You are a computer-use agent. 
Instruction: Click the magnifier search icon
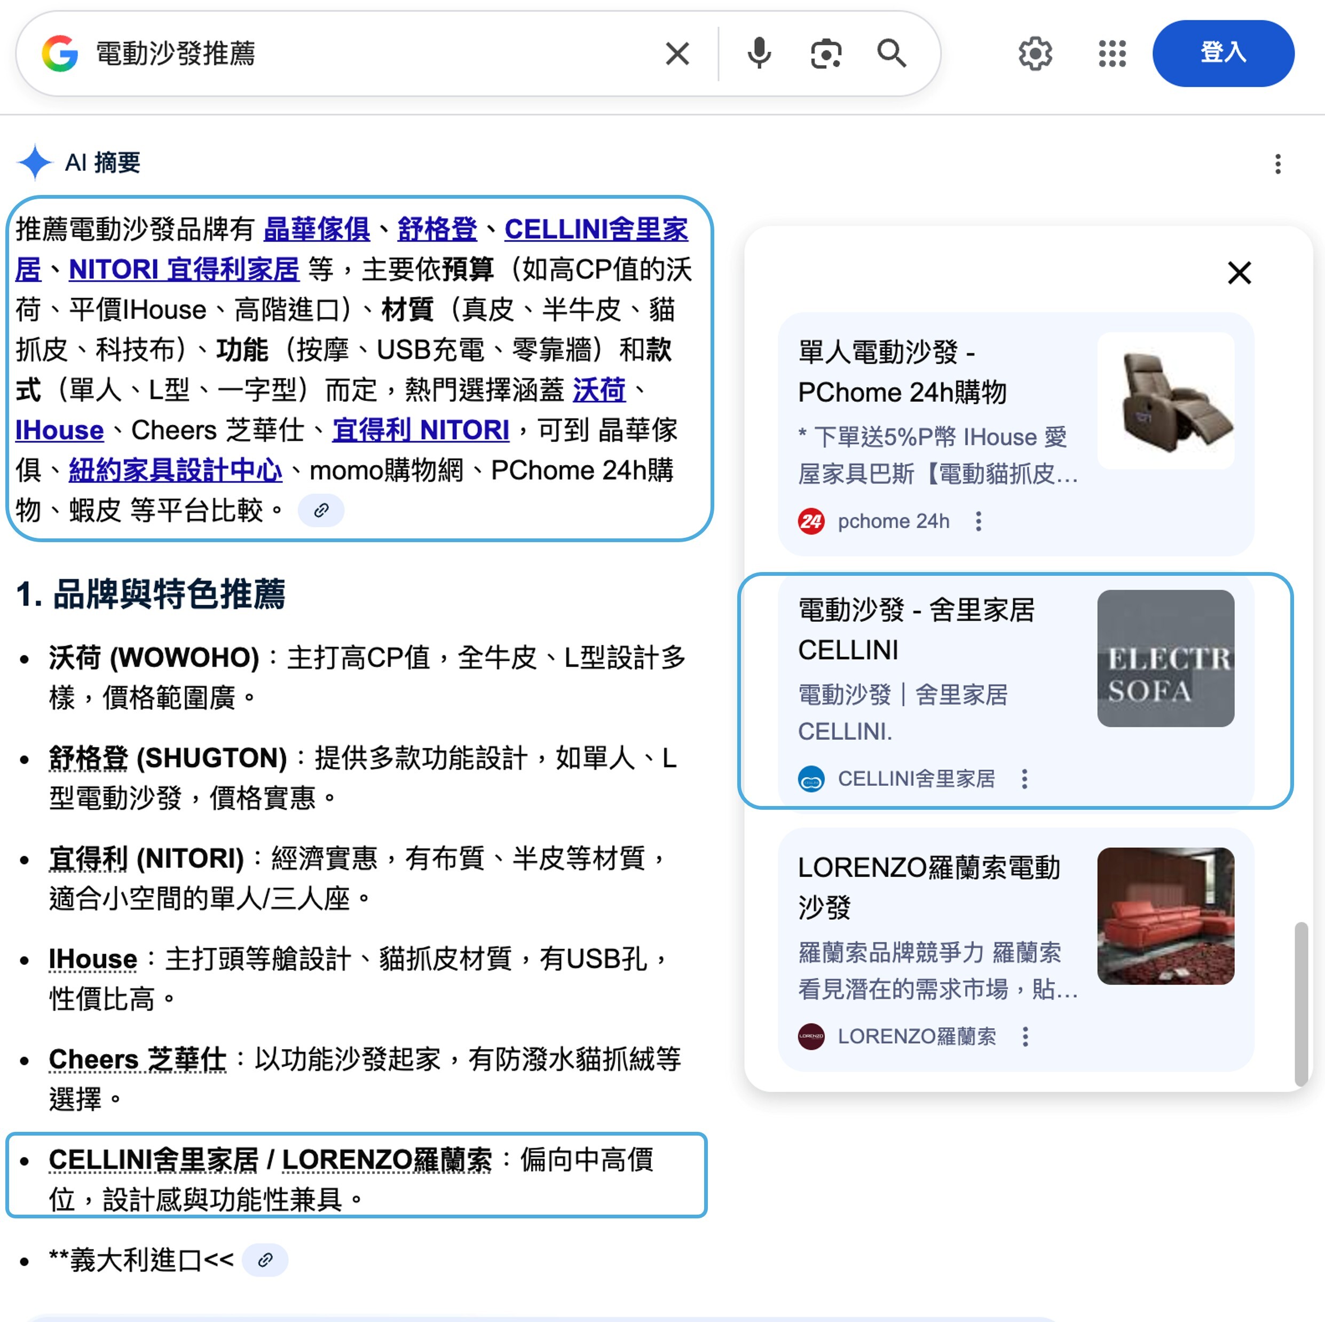coord(892,53)
